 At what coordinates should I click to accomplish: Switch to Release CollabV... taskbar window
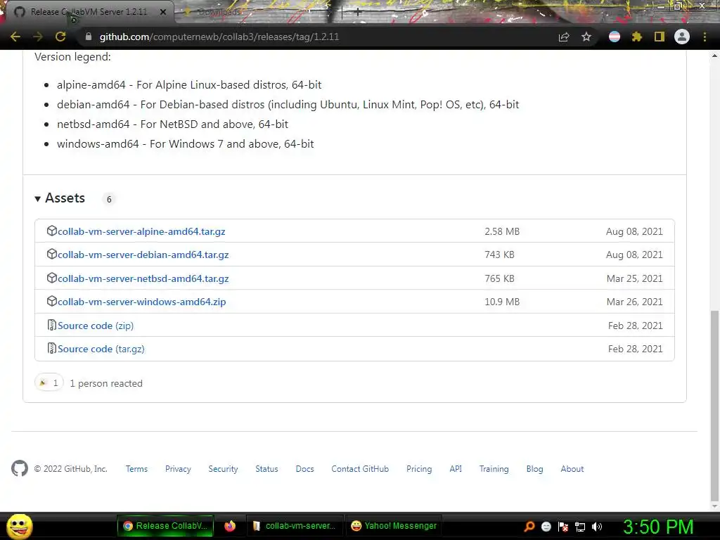pos(165,526)
